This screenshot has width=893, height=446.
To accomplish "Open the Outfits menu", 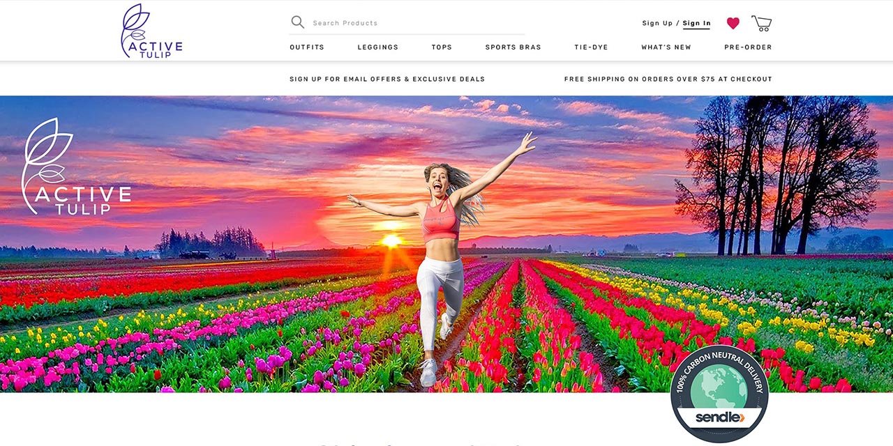I will 307,47.
